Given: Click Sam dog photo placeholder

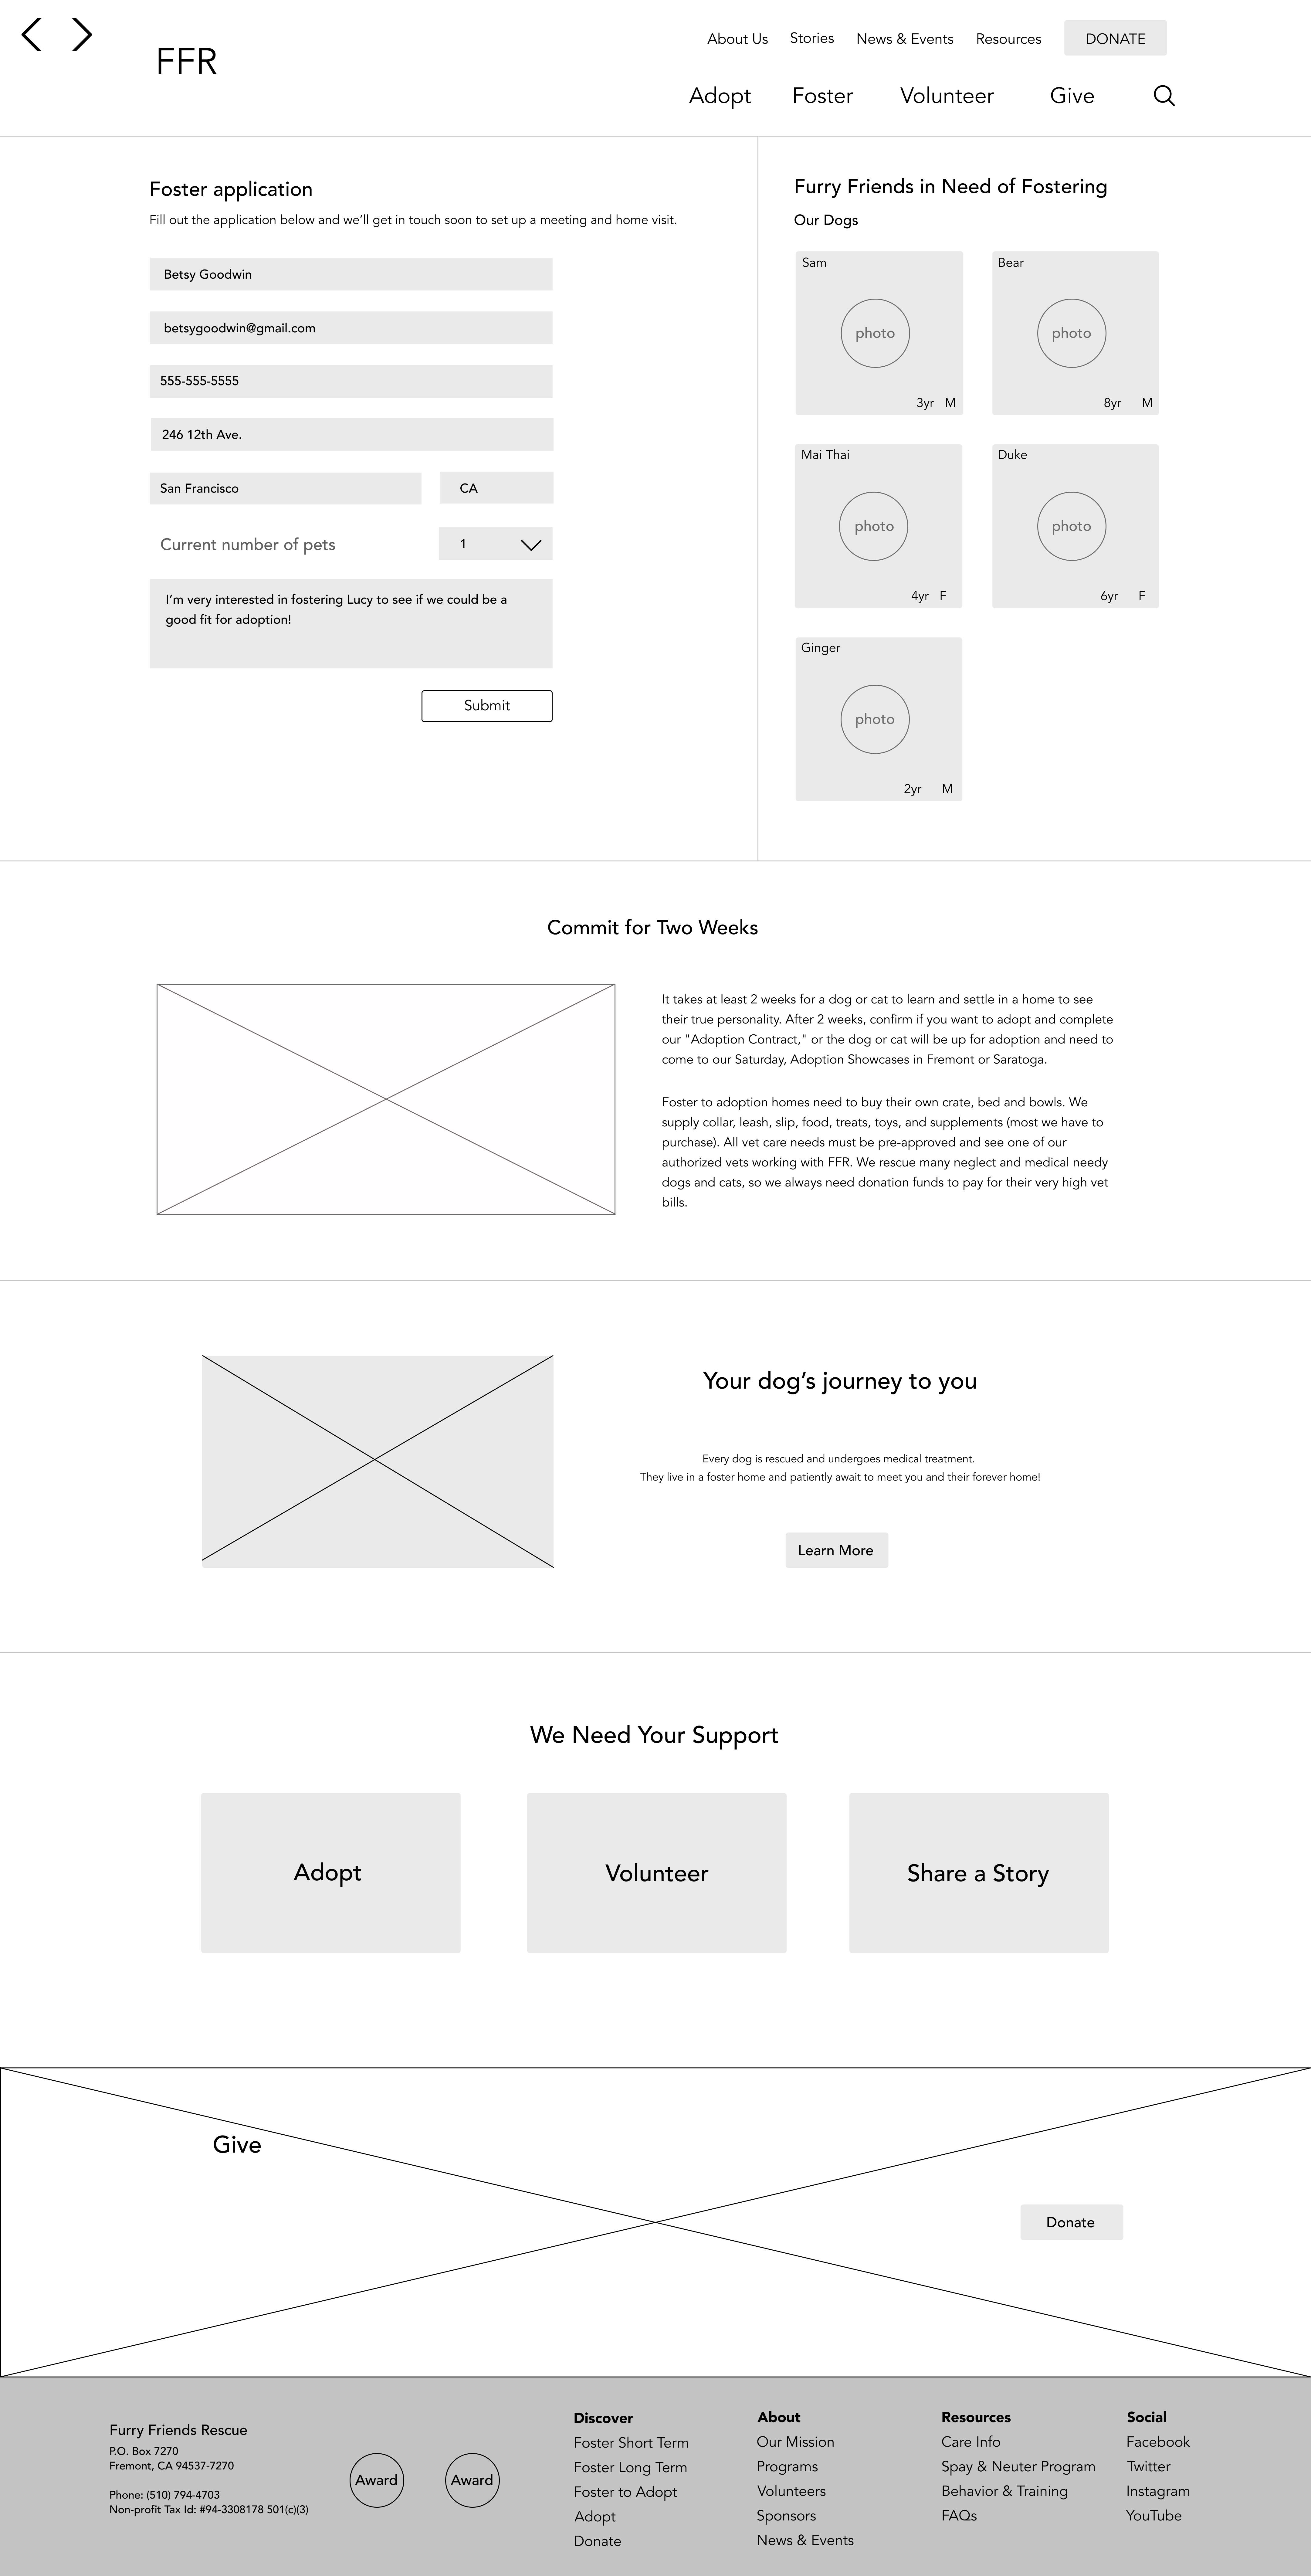Looking at the screenshot, I should coord(876,333).
